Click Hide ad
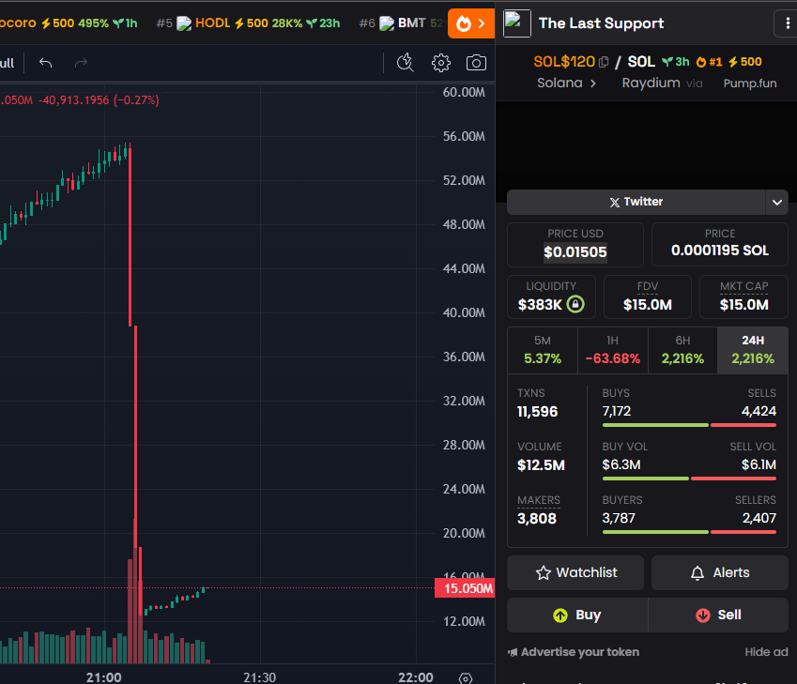This screenshot has width=797, height=684. [766, 652]
